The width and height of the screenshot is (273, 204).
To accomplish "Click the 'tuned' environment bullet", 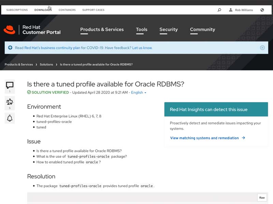I will 41,127.
